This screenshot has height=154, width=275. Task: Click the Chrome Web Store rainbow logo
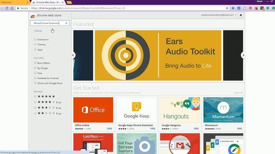pos(33,16)
